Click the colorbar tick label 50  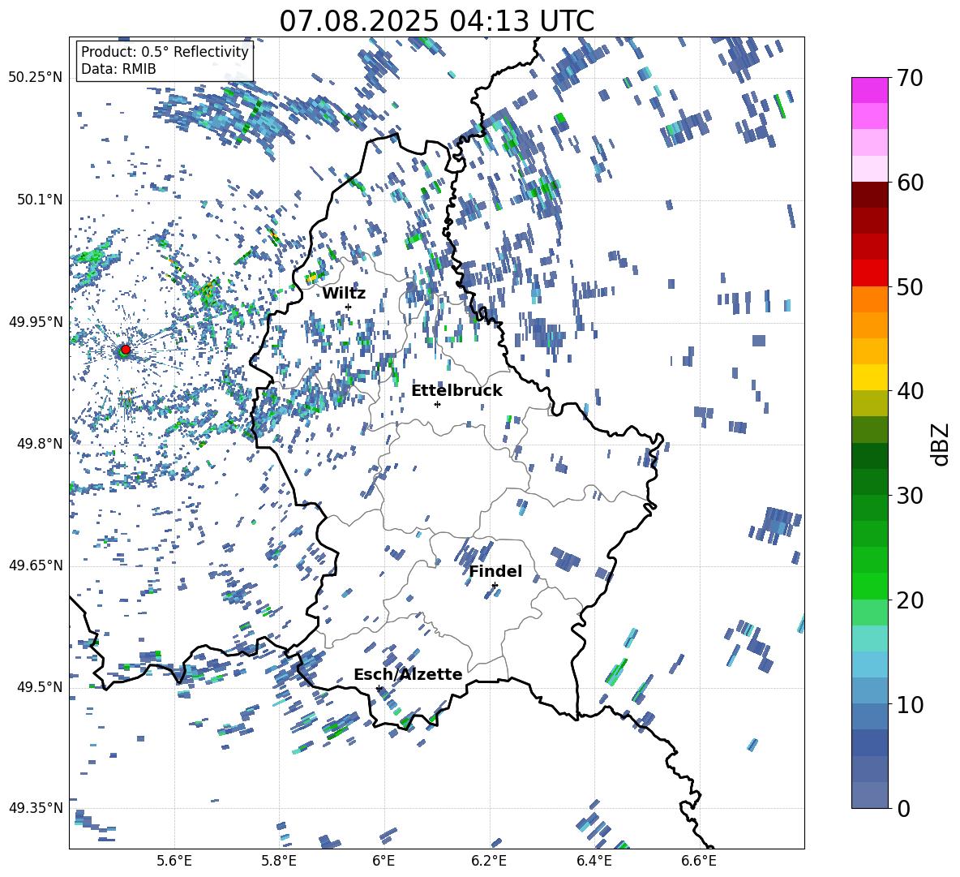[910, 286]
